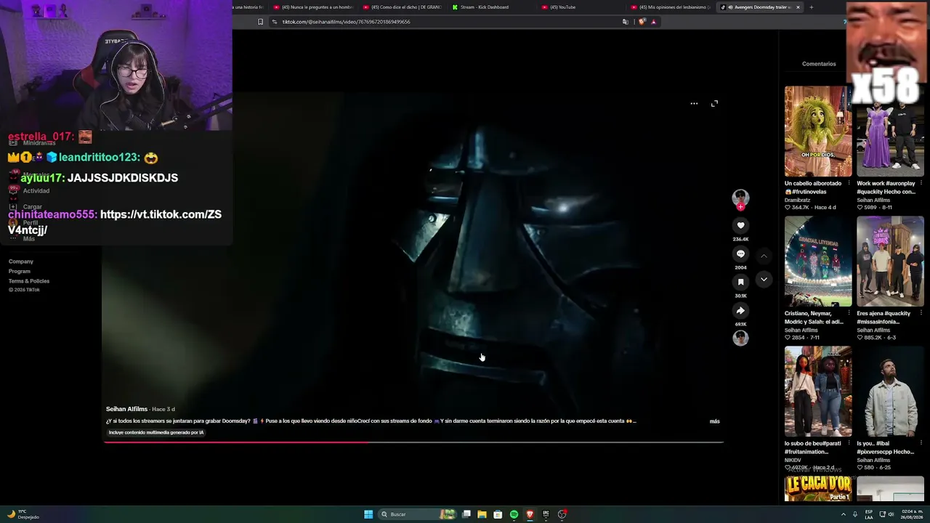
Task: Open "Cristiano, Neymar, Modric y Salah" thumbnail
Action: [818, 261]
